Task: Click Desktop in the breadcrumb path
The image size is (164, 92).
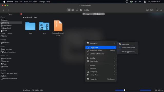Action: click(x=27, y=17)
